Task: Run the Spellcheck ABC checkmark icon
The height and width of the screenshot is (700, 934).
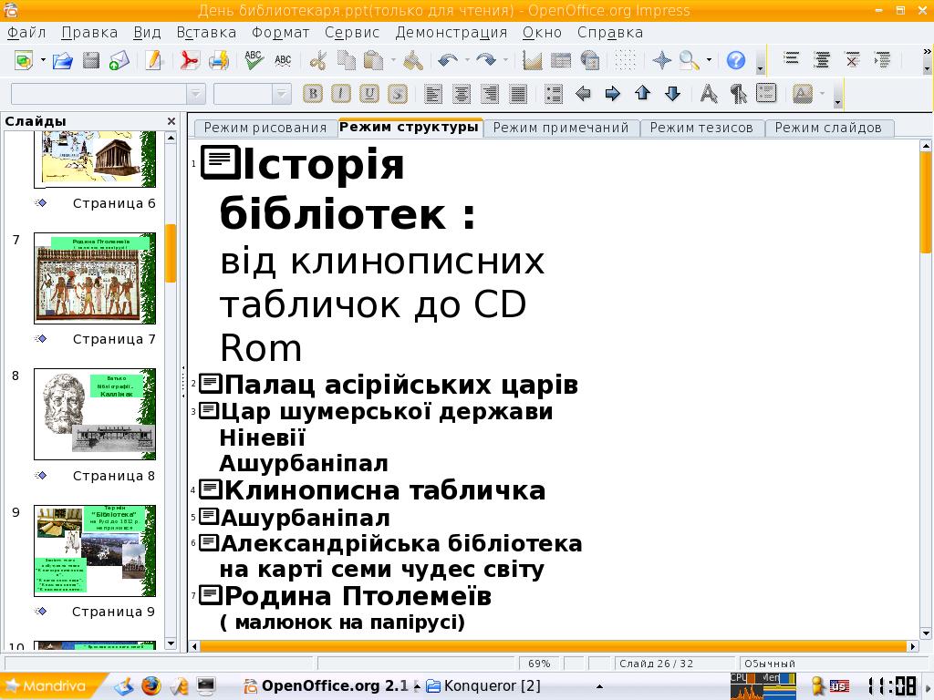Action: tap(254, 60)
